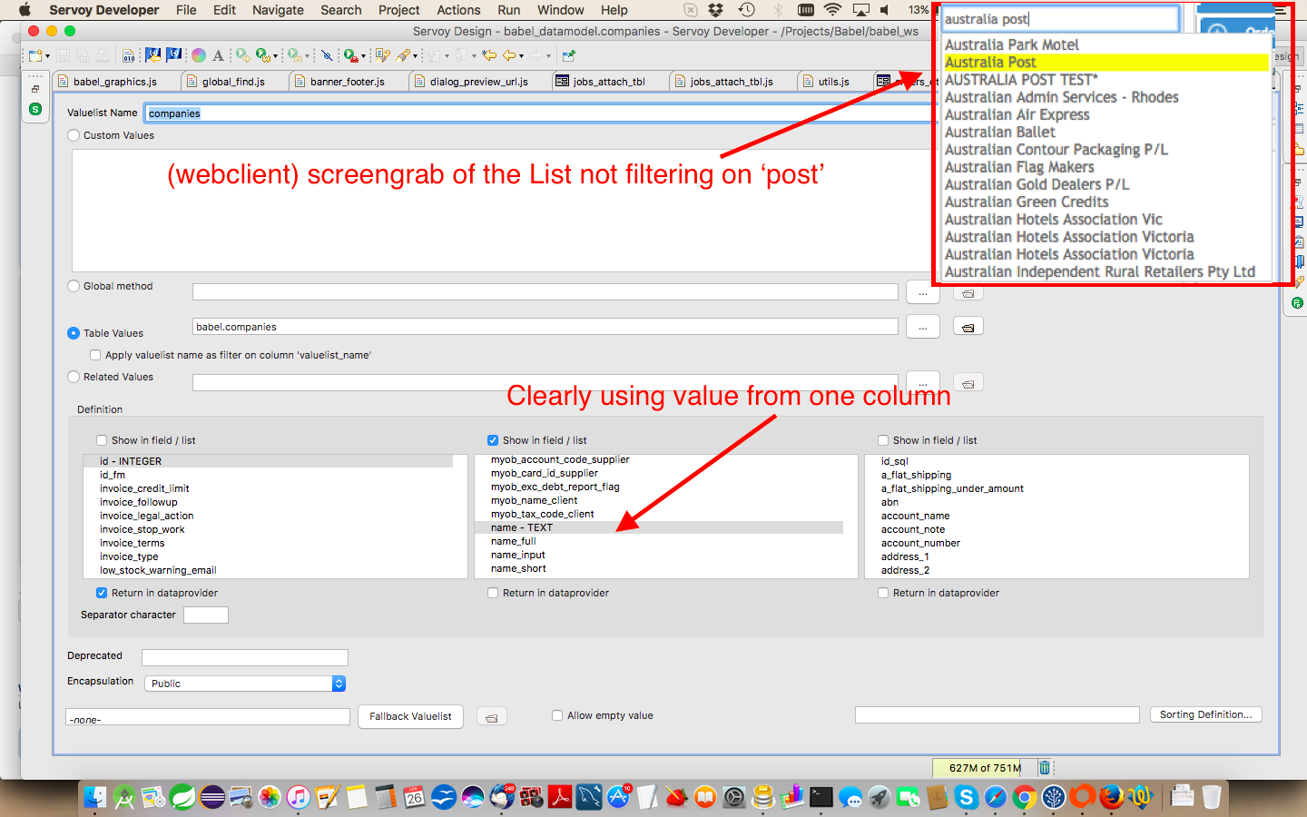
Task: Open the Encapsulation Public dropdown
Action: click(245, 684)
